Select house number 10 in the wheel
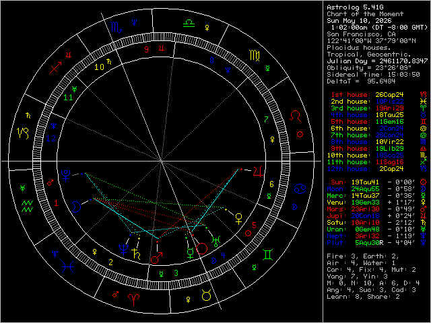 99,67
